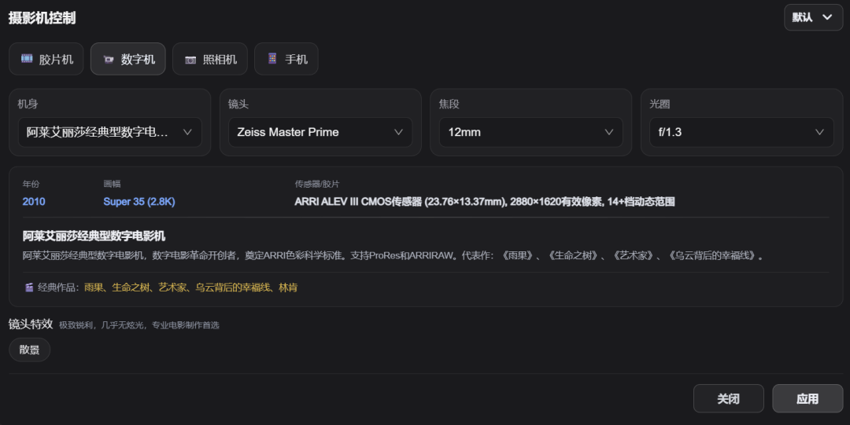
Task: Open the 光圈 f/1.3 dropdown
Action: [x=741, y=132]
